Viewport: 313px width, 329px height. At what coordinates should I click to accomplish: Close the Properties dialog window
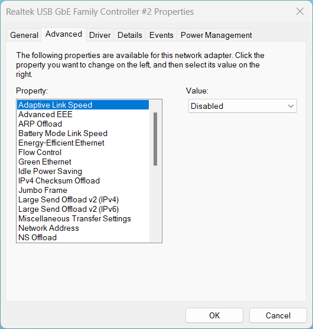click(300, 11)
